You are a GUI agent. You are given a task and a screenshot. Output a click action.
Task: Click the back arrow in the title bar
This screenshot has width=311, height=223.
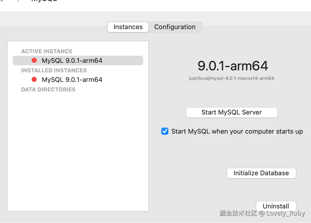point(2,1)
